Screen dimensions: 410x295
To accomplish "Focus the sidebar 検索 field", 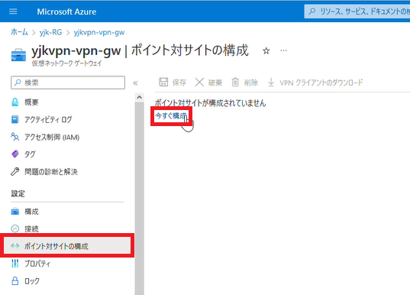I will [x=68, y=83].
